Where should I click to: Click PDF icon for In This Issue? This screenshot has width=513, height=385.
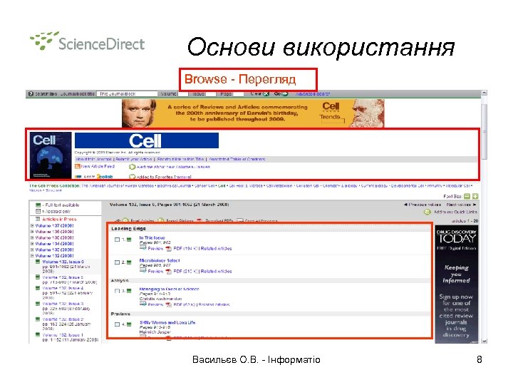(x=168, y=249)
